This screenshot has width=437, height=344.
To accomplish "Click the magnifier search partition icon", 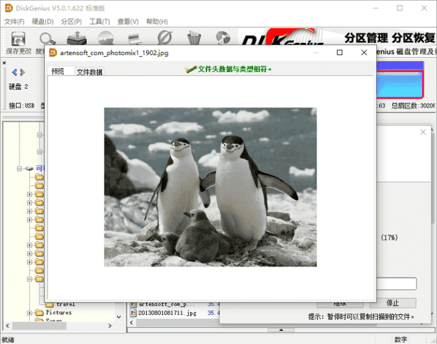I will point(47,39).
